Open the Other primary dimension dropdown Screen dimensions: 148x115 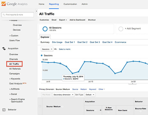102,89
